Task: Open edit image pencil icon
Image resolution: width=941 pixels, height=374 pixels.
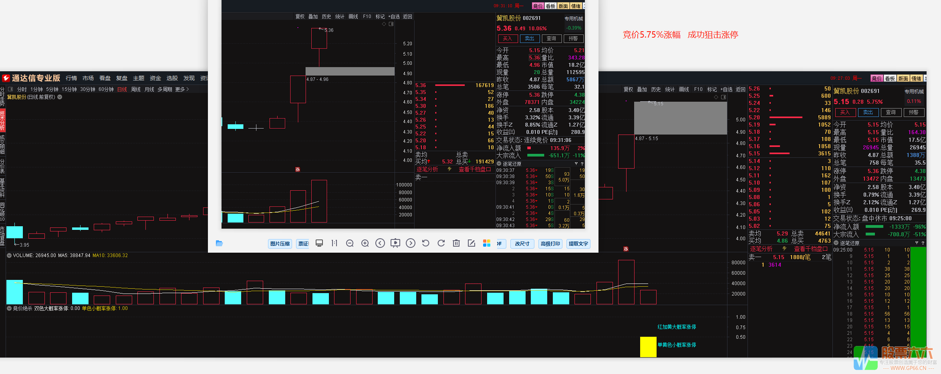Action: 472,243
